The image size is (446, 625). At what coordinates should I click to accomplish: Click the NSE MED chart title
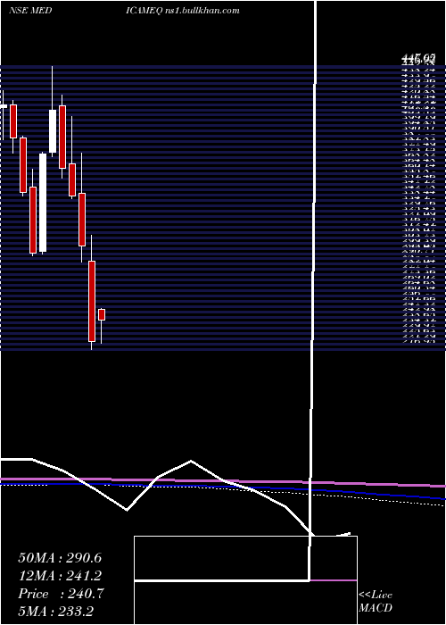(29, 11)
